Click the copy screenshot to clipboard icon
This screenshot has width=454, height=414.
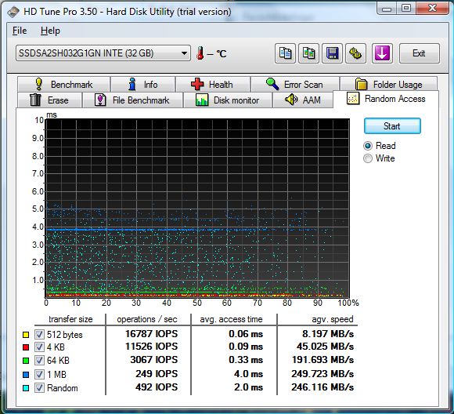tap(308, 53)
